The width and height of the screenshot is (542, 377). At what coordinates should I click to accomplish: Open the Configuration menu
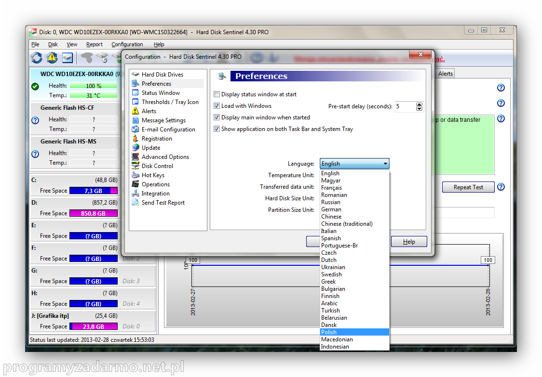tap(127, 44)
